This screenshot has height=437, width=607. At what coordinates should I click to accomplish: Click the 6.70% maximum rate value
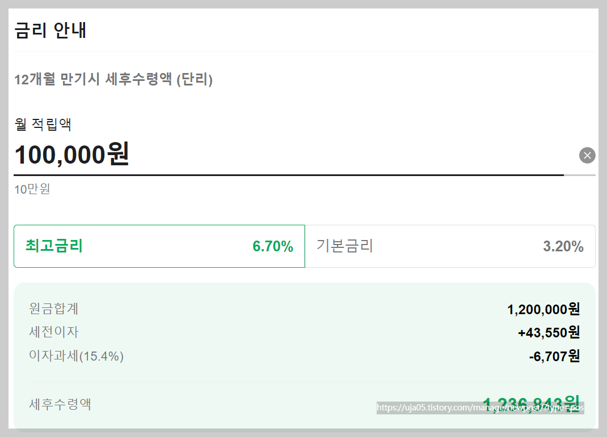(x=273, y=246)
